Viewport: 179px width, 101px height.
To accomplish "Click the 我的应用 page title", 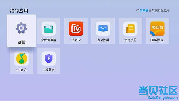I will click(19, 11).
